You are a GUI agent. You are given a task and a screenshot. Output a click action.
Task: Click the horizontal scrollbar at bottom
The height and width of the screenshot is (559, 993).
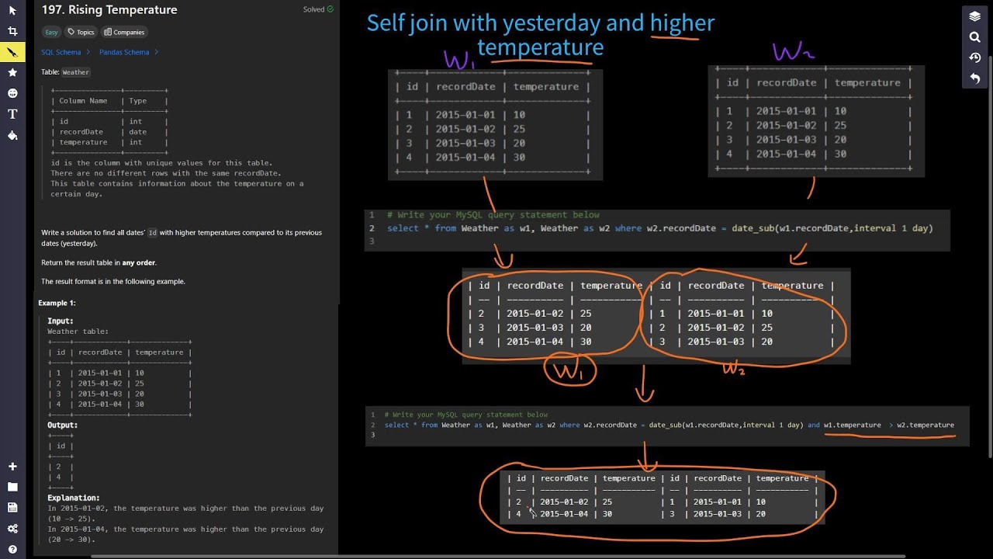496,556
